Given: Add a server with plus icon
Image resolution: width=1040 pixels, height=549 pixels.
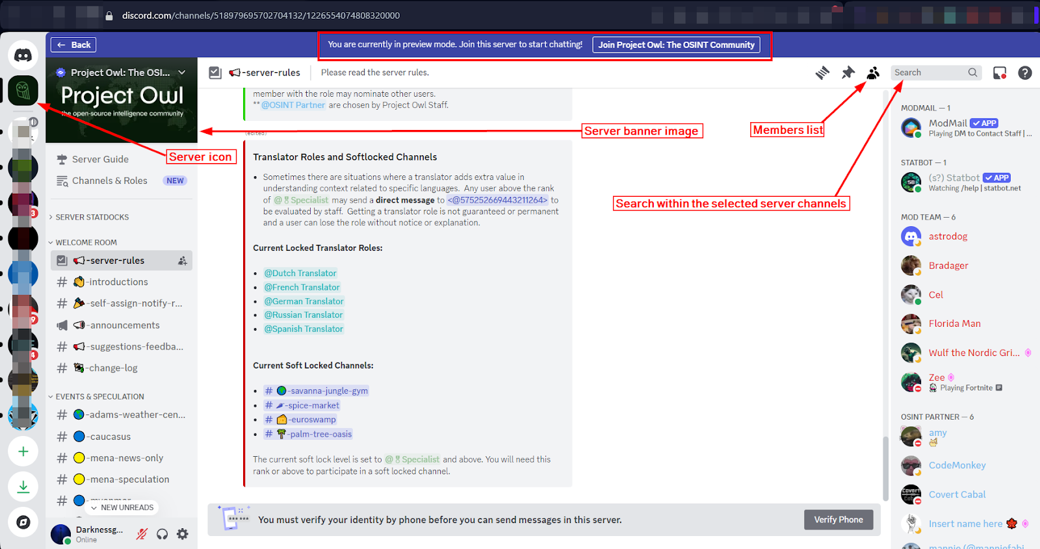Looking at the screenshot, I should click(x=23, y=452).
